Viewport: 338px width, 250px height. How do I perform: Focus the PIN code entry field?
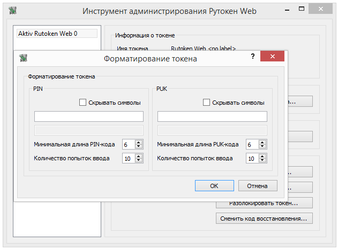tap(88, 116)
